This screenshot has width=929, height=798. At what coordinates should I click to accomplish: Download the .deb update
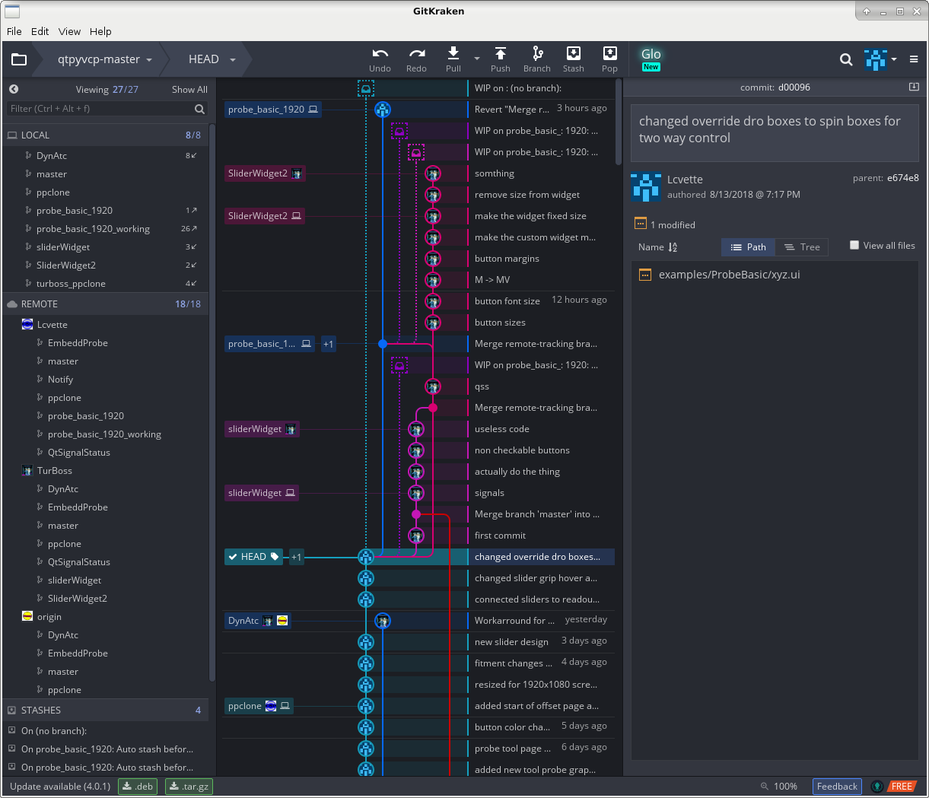pyautogui.click(x=138, y=786)
